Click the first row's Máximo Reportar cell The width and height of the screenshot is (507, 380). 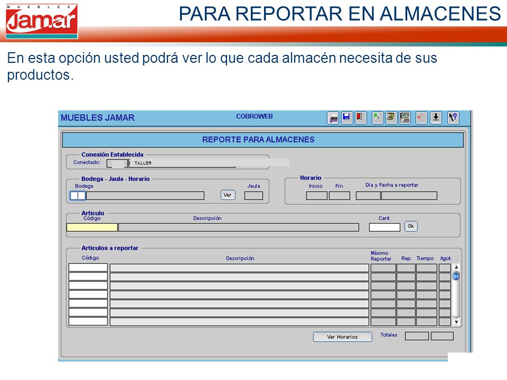click(x=383, y=268)
